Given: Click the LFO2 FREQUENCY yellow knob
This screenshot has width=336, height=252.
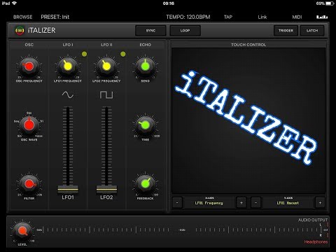Looking at the screenshot, I should click(106, 66).
